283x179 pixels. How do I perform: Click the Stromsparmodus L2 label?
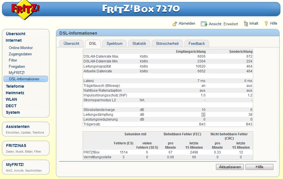pyautogui.click(x=100, y=100)
